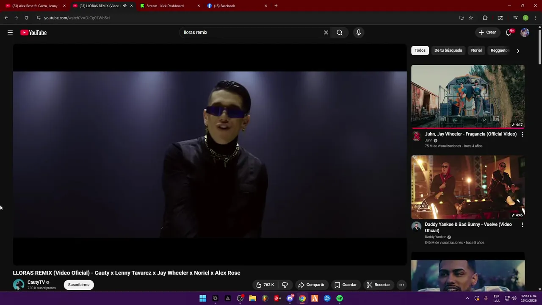Open Chrome media controls icon
542x305 pixels.
pos(515,18)
